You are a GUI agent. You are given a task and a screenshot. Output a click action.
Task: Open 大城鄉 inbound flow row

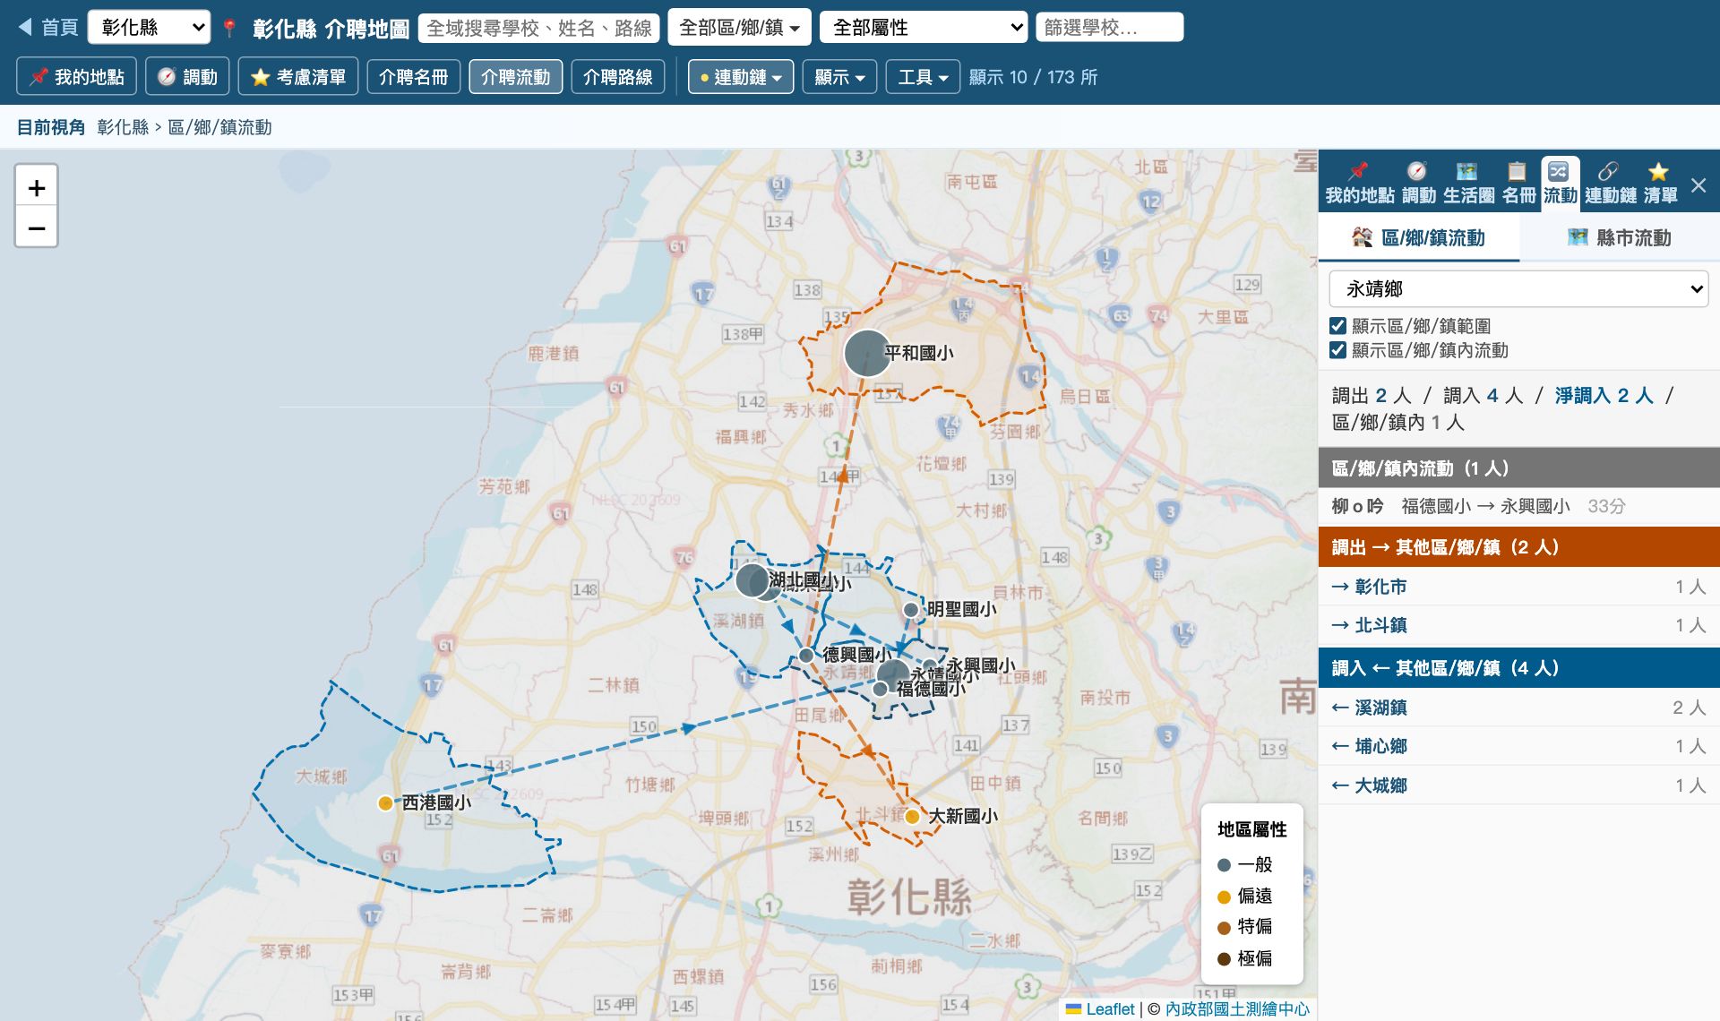coord(1518,785)
